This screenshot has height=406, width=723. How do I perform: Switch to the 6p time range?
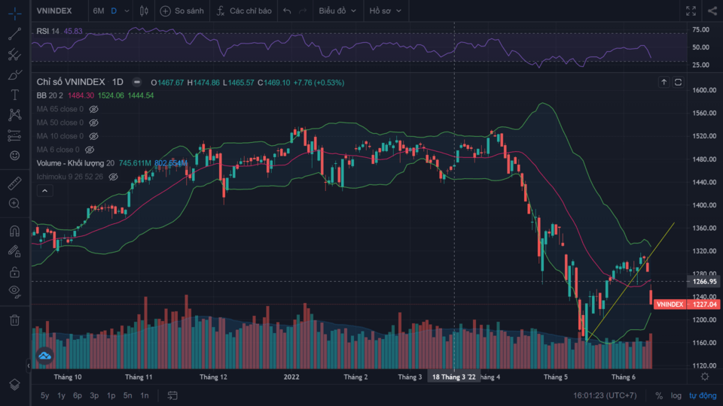coord(78,395)
